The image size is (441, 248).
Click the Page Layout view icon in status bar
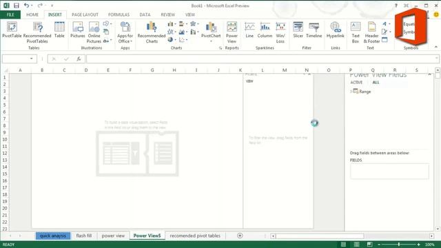[x=356, y=245]
